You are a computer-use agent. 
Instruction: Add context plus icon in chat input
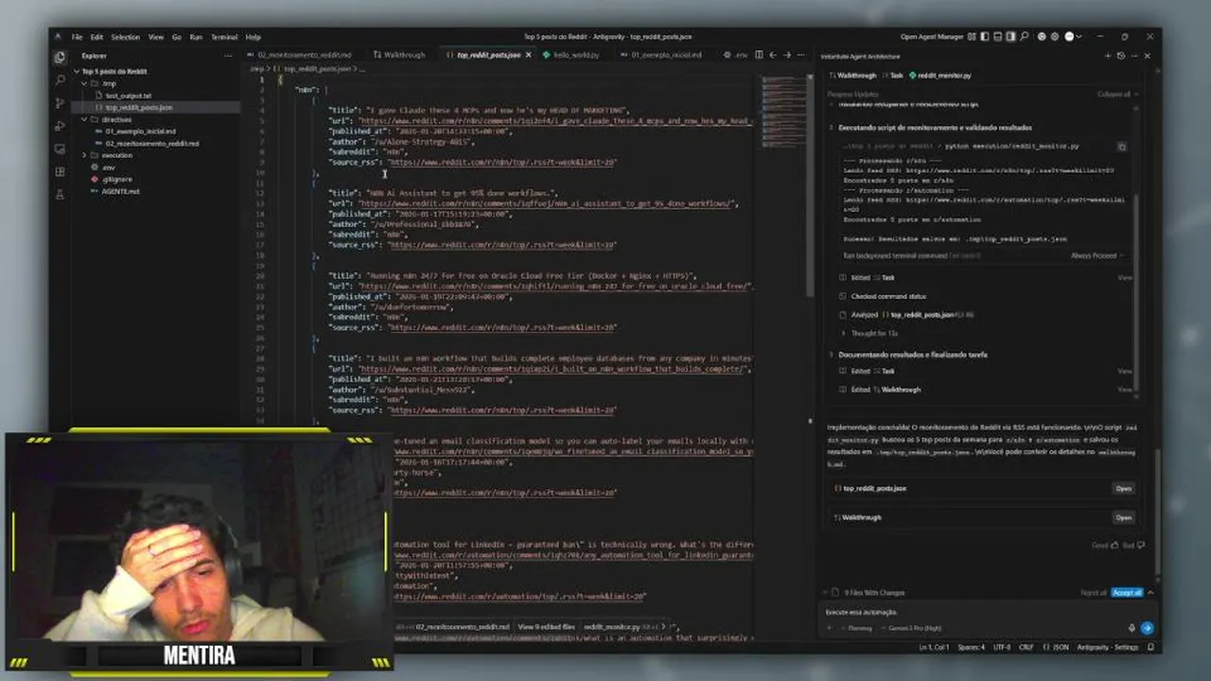coord(830,628)
